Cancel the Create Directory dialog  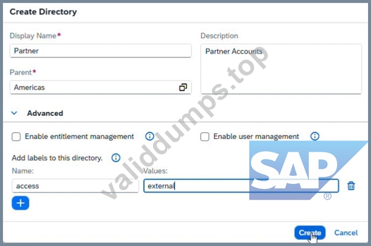(346, 233)
